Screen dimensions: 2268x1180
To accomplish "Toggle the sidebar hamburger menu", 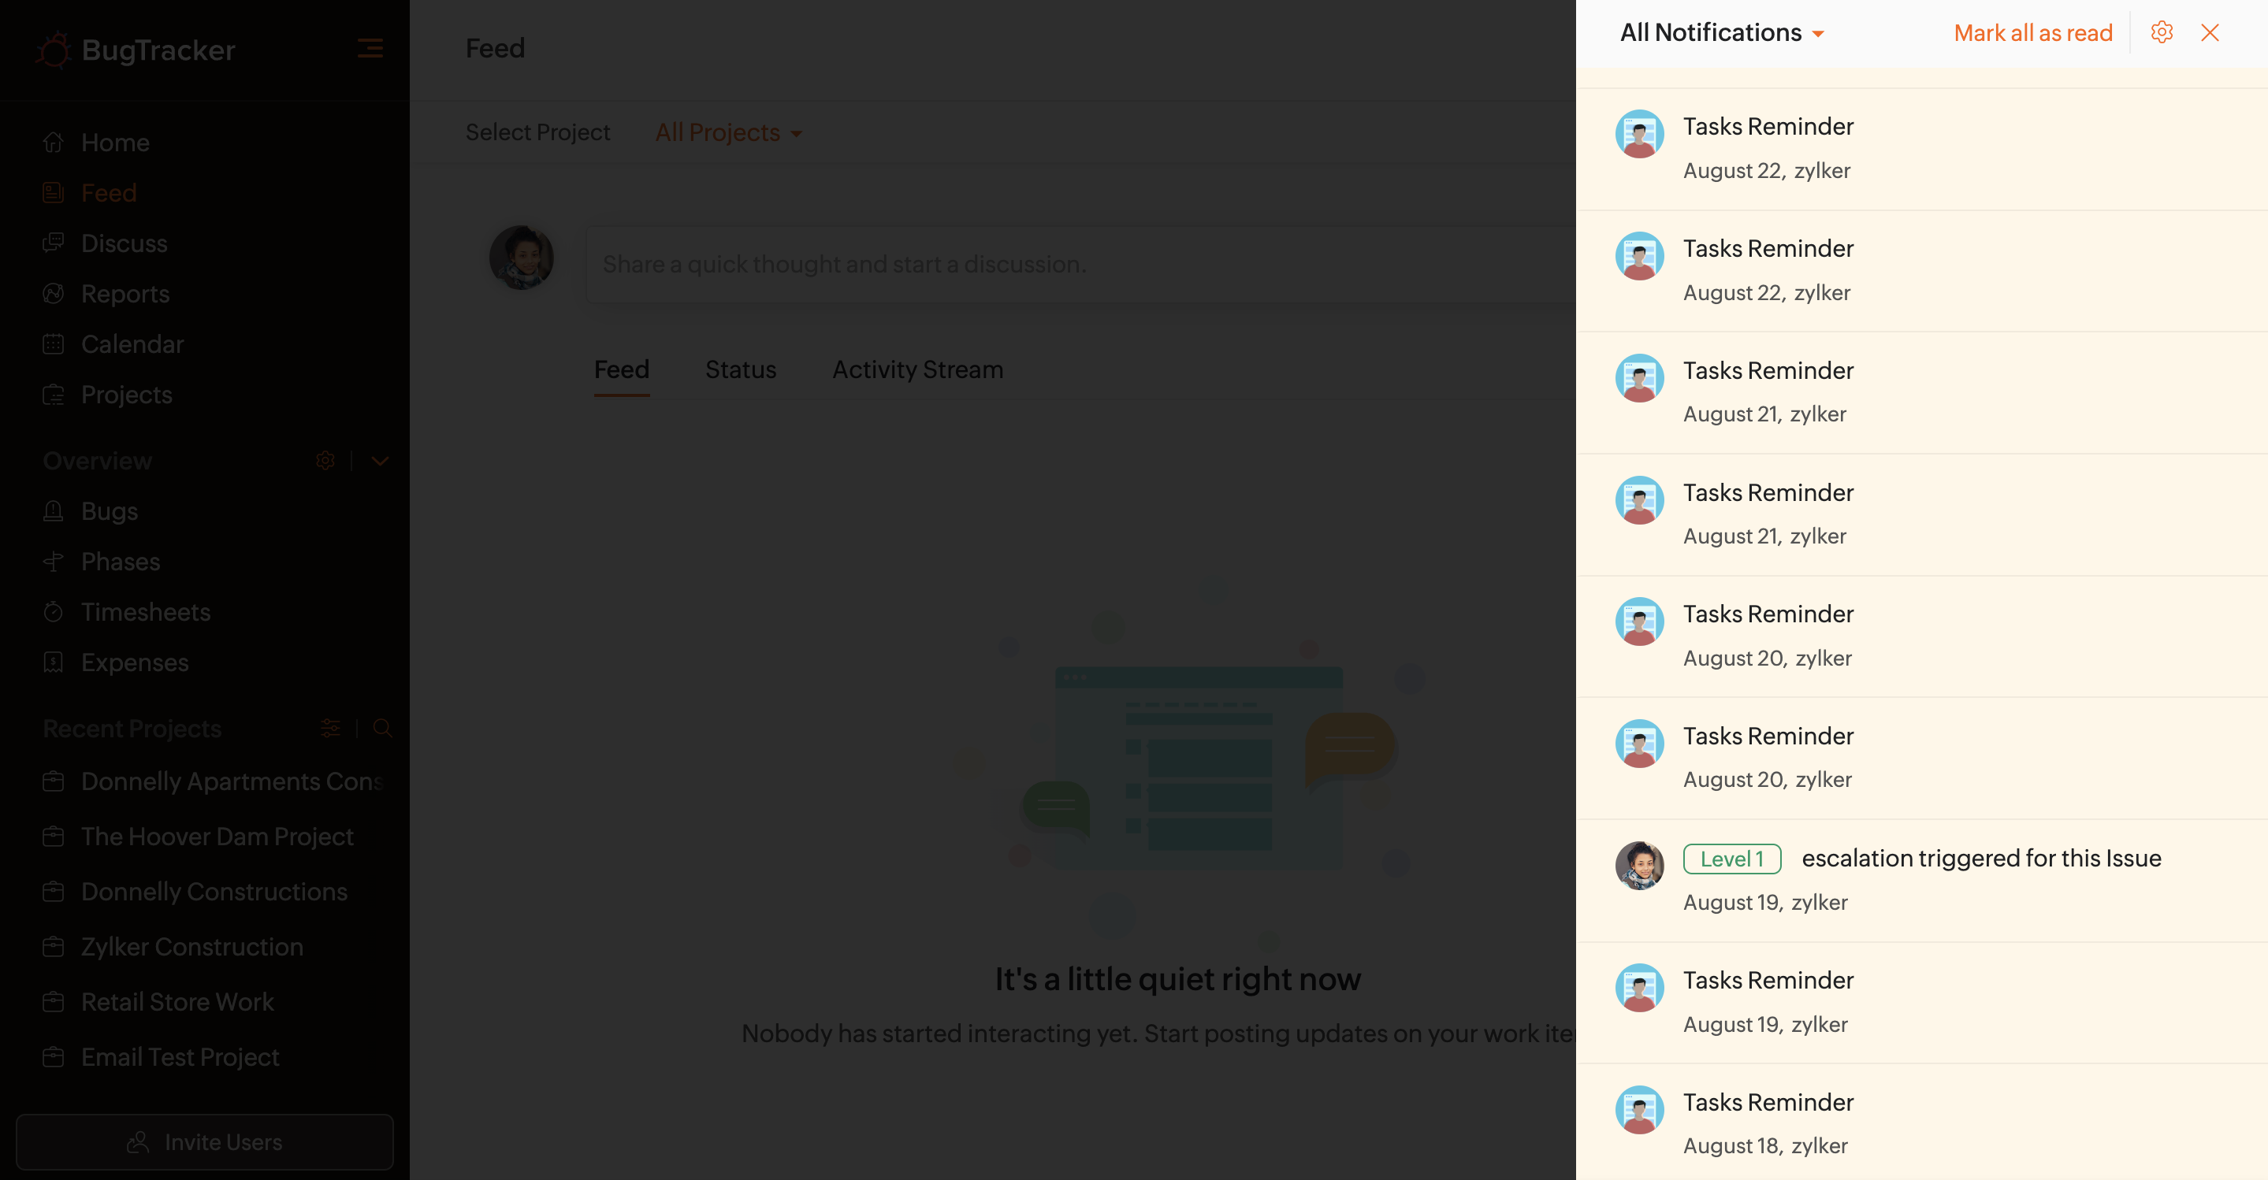I will 370,48.
